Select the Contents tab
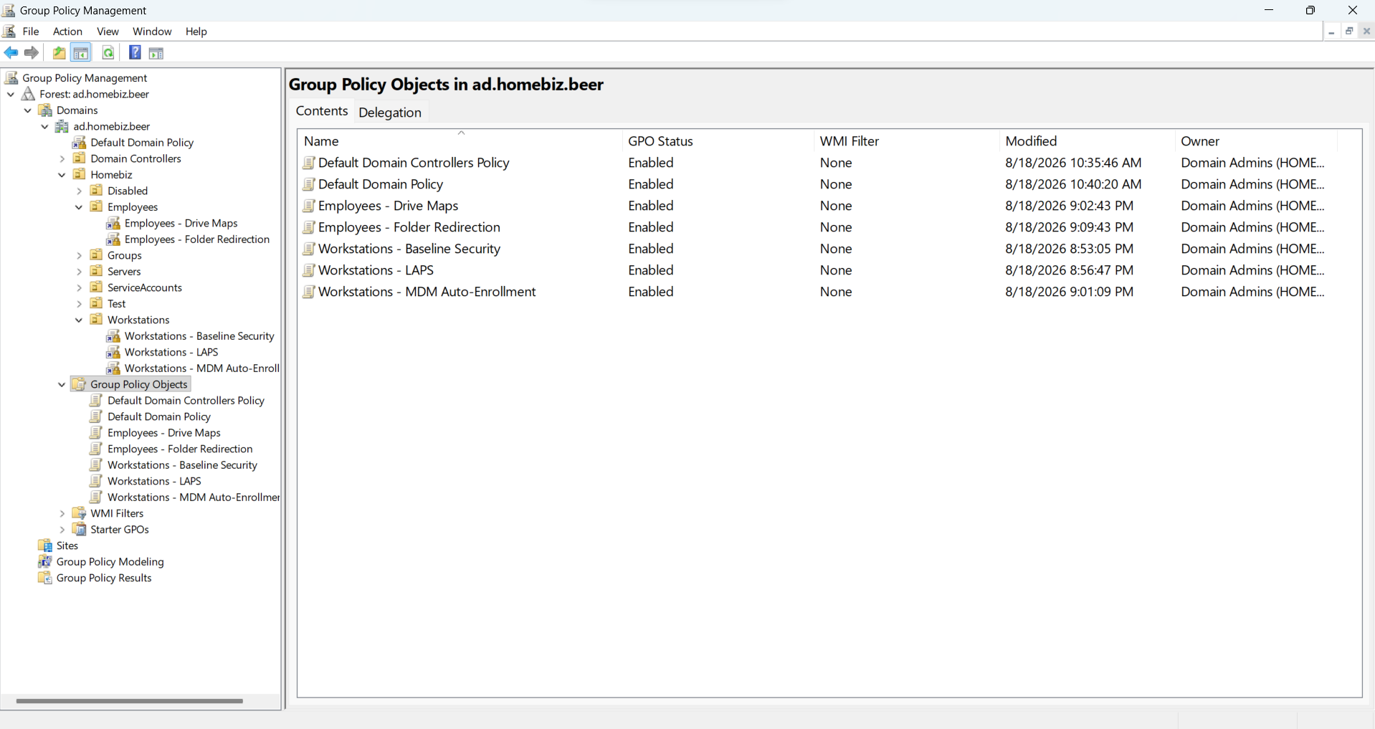1375x729 pixels. tap(322, 111)
